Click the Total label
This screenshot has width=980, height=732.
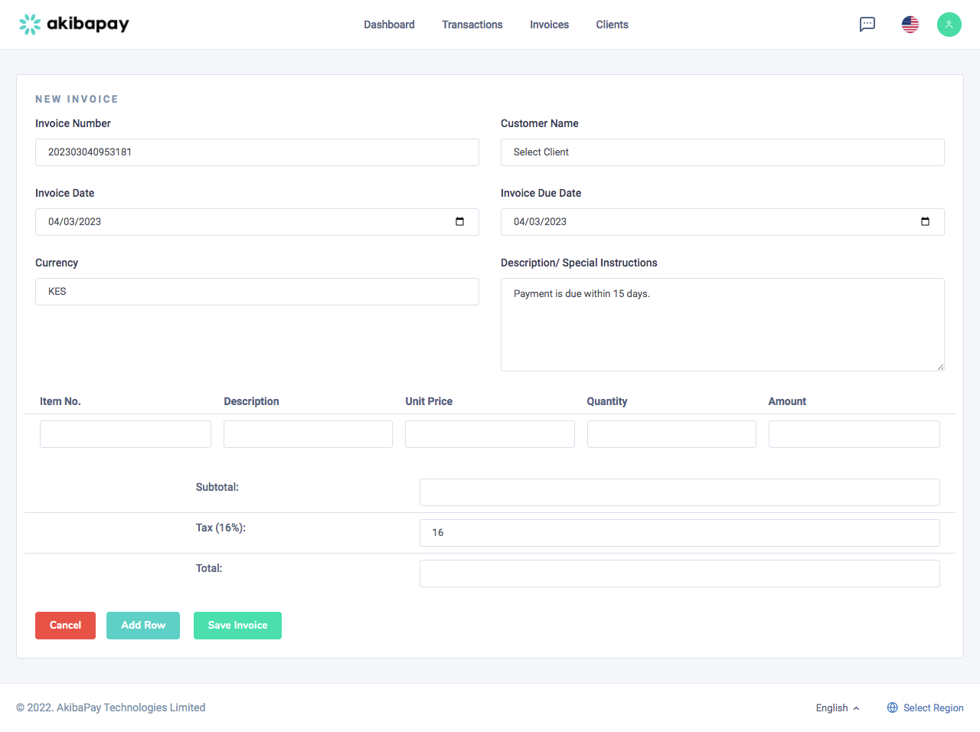209,568
